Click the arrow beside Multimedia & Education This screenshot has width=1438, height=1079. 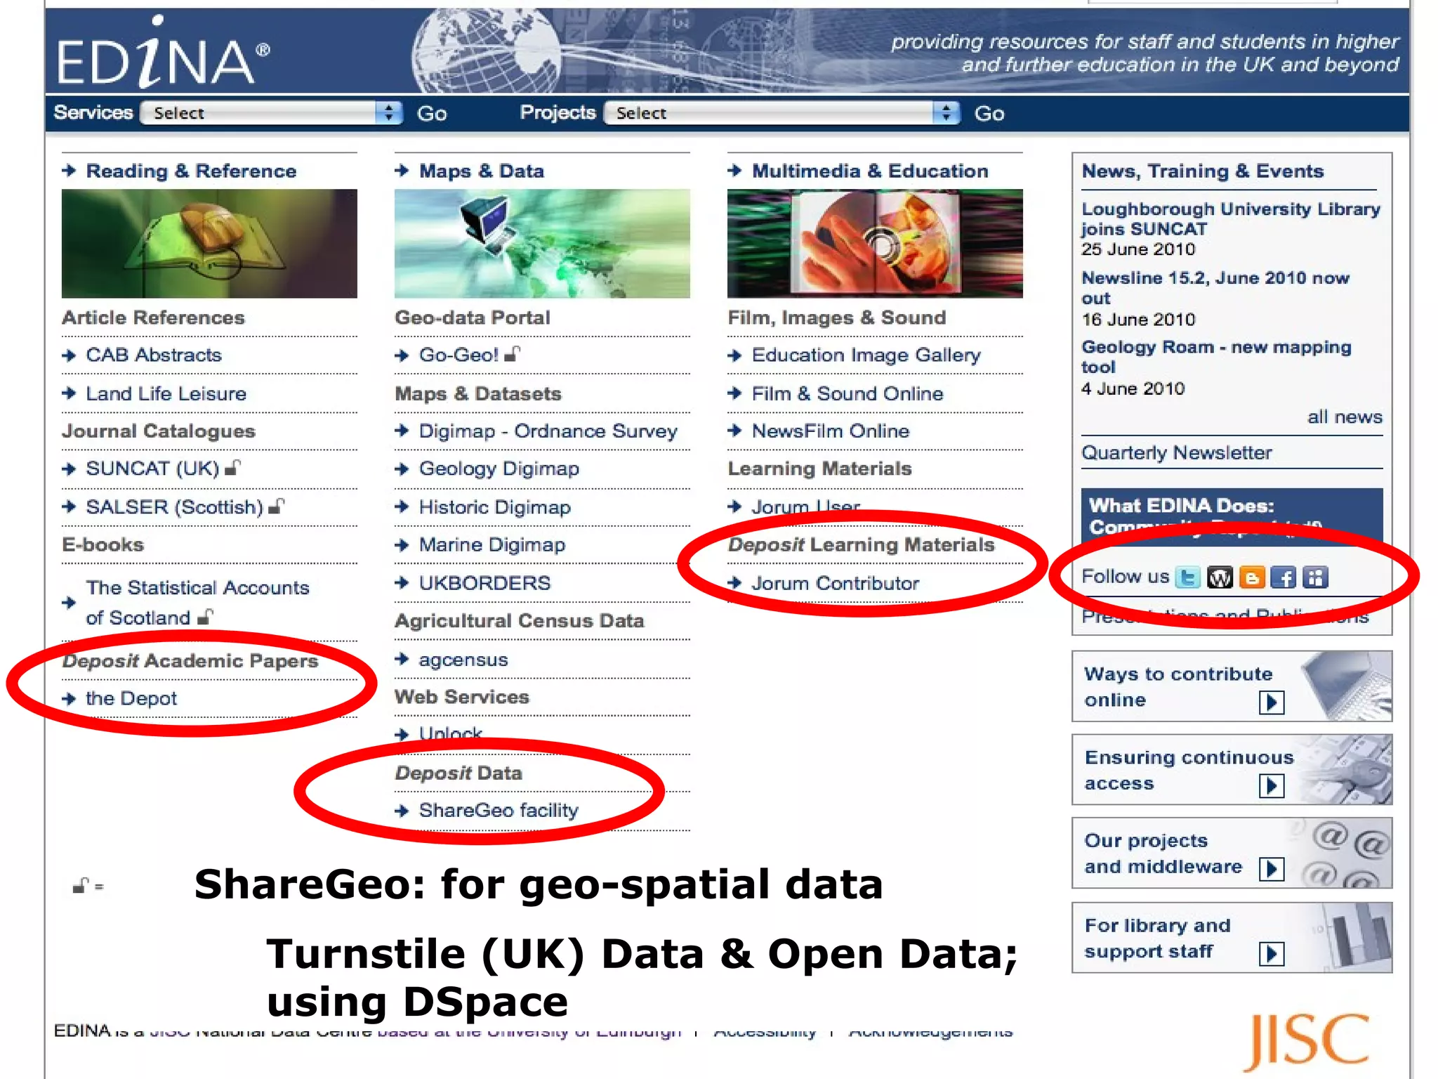pyautogui.click(x=734, y=170)
